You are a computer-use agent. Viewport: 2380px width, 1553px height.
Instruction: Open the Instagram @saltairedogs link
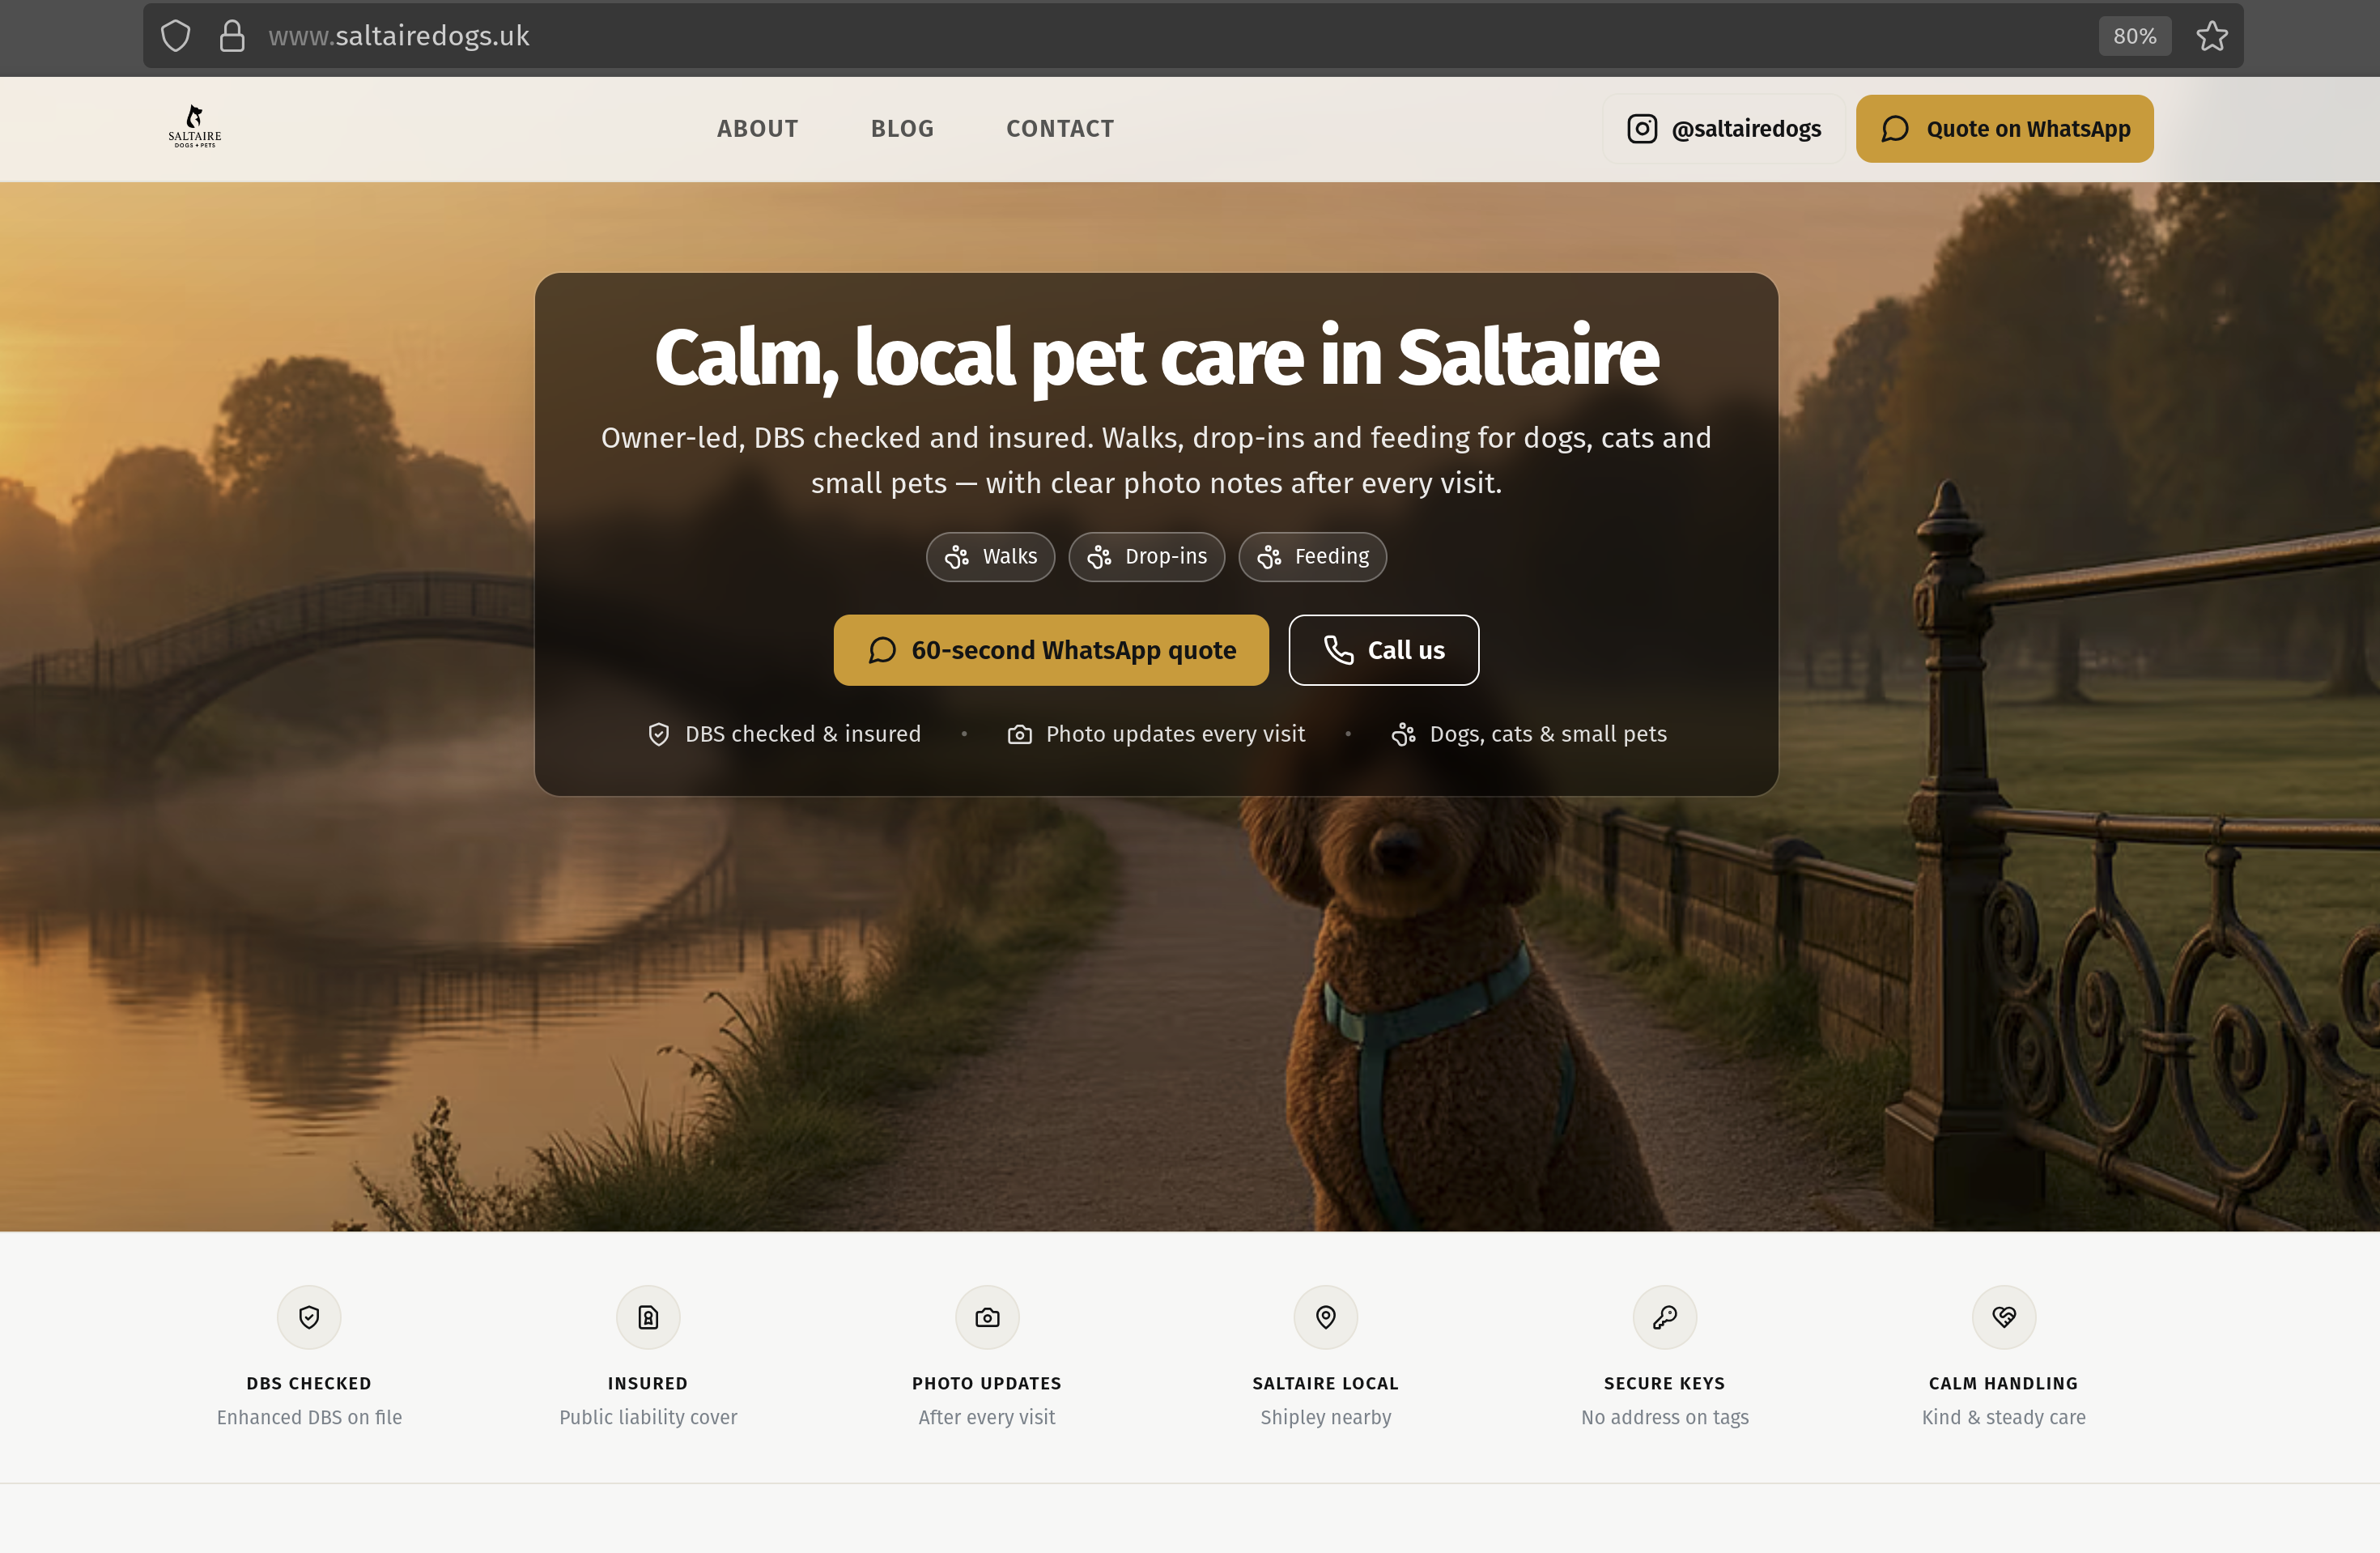[x=1724, y=129]
